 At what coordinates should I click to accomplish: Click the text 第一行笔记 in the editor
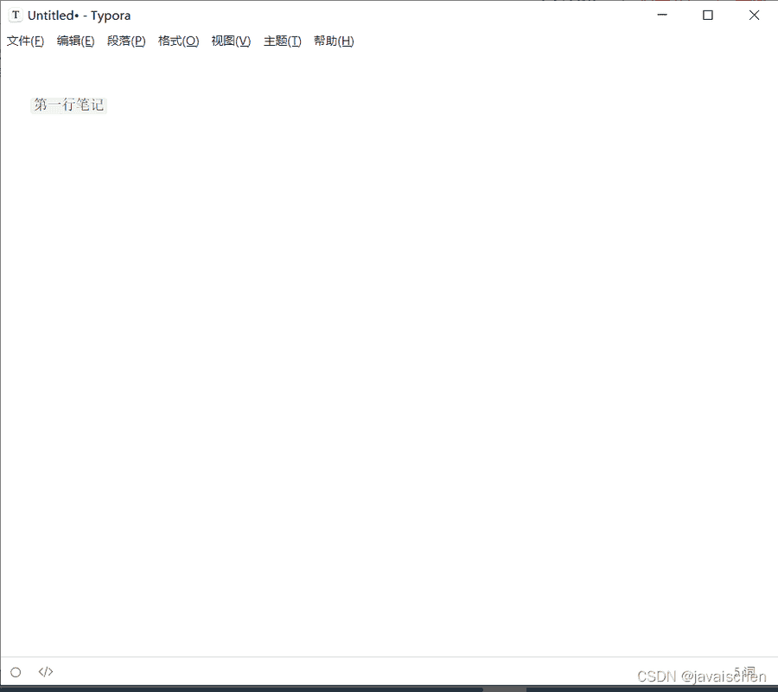coord(69,105)
